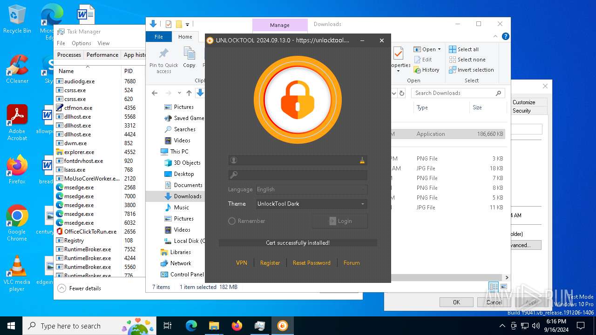Click the clear username broom icon in UnlockTool
Viewport: 596px width, 335px height.
(x=362, y=160)
